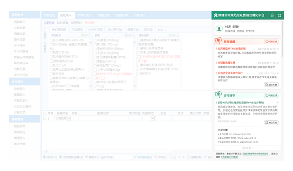Click edit icon in 药物 panel header

[x=133, y=35]
